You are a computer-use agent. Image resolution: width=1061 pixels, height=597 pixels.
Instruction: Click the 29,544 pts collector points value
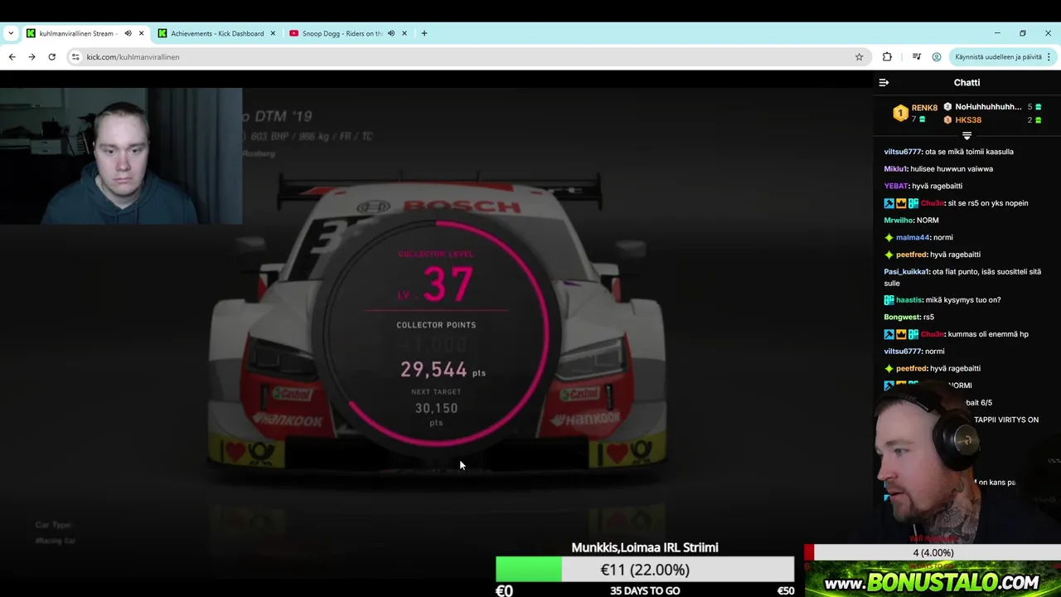coord(443,370)
